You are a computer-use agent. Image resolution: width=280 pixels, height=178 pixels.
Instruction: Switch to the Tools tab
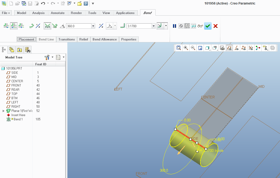click(92, 13)
